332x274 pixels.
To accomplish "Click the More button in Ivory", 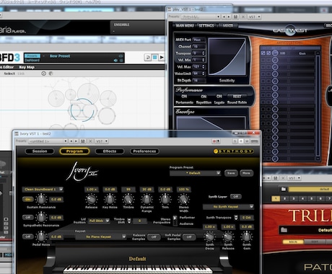I will click(246, 173).
